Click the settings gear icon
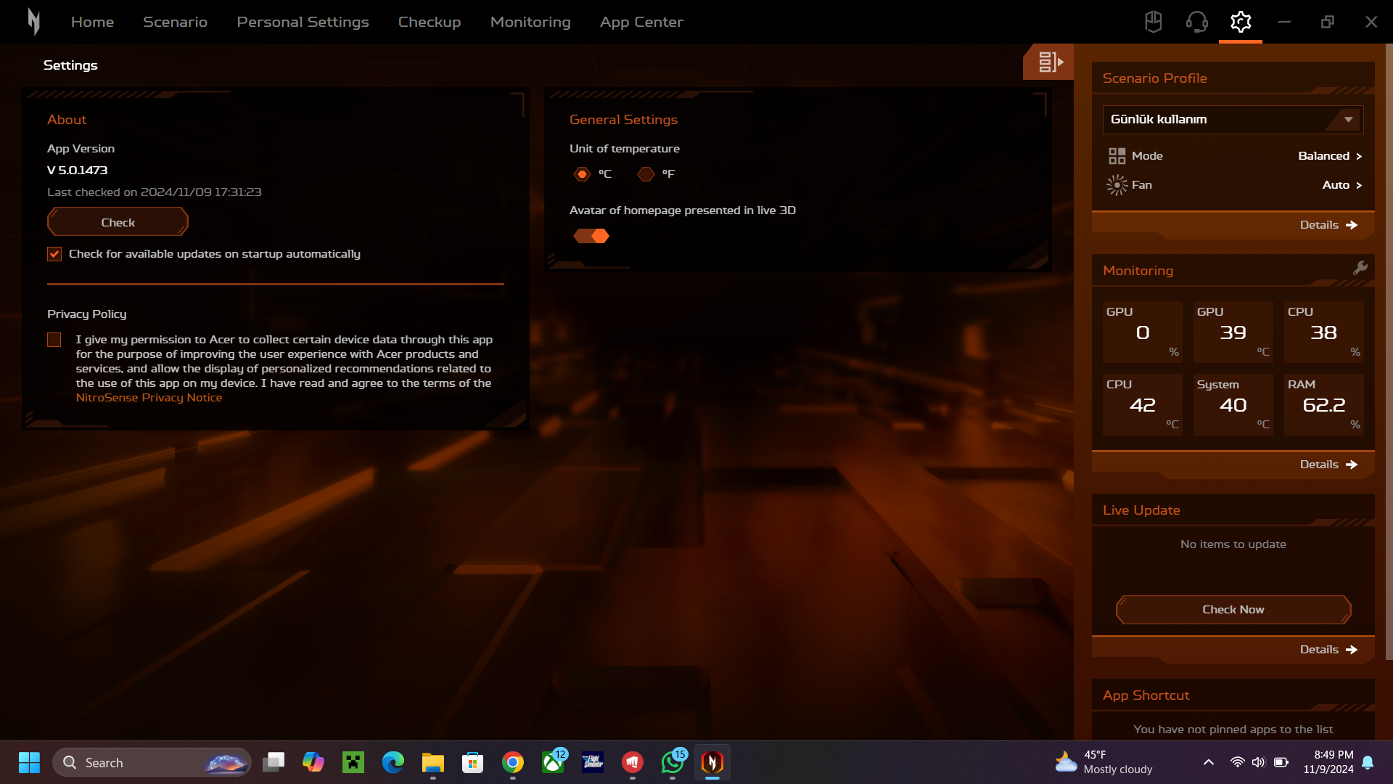The height and width of the screenshot is (784, 1393). click(x=1241, y=22)
